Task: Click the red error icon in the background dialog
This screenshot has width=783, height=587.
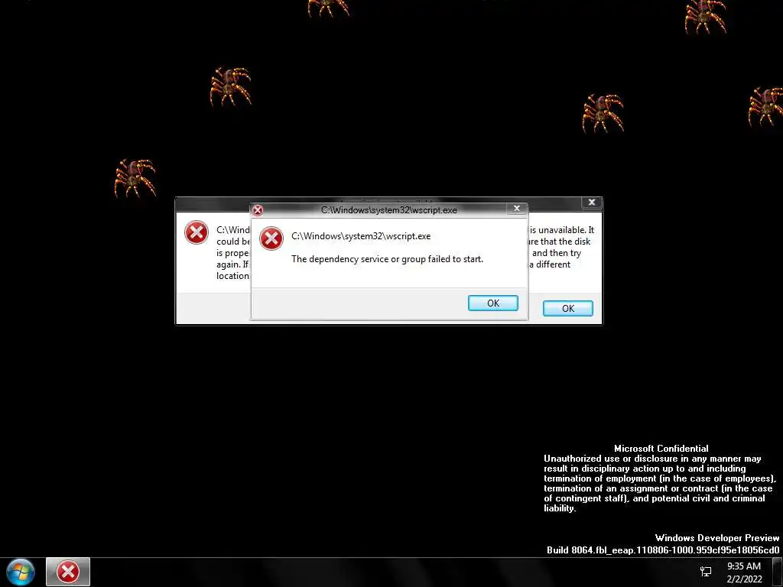Action: tap(197, 232)
